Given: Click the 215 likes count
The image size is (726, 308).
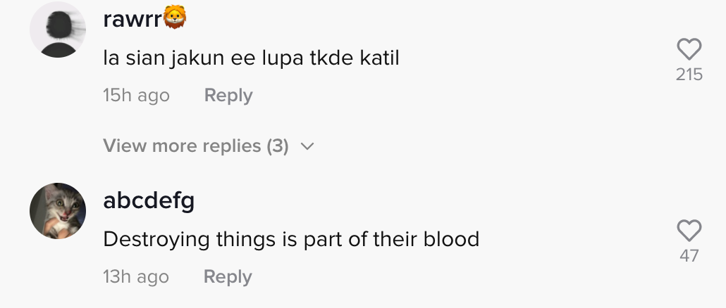Looking at the screenshot, I should pyautogui.click(x=689, y=75).
